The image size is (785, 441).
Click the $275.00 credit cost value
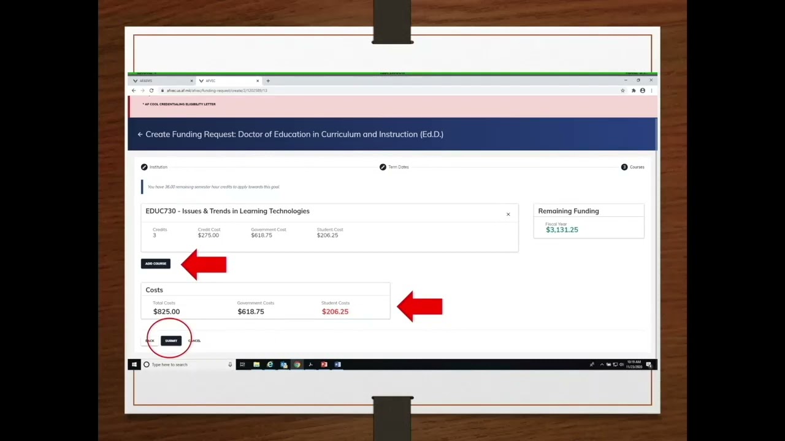pos(208,235)
